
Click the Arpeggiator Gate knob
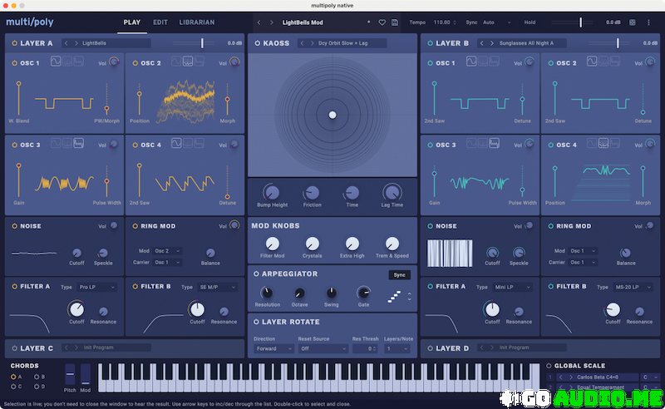pos(363,293)
